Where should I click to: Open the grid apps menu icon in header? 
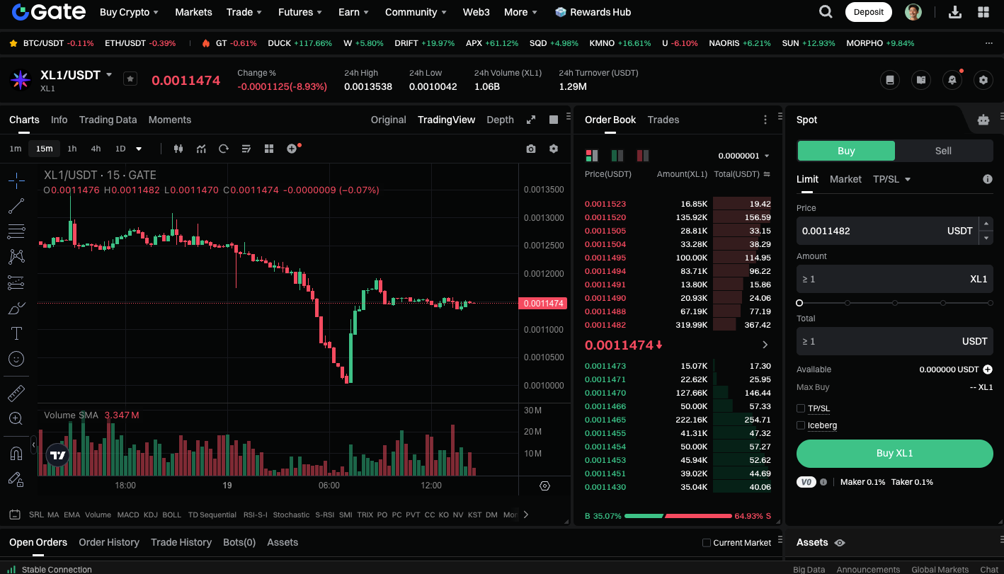pos(983,12)
